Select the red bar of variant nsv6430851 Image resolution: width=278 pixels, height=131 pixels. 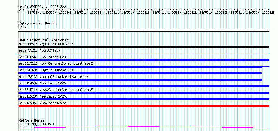click(144, 106)
